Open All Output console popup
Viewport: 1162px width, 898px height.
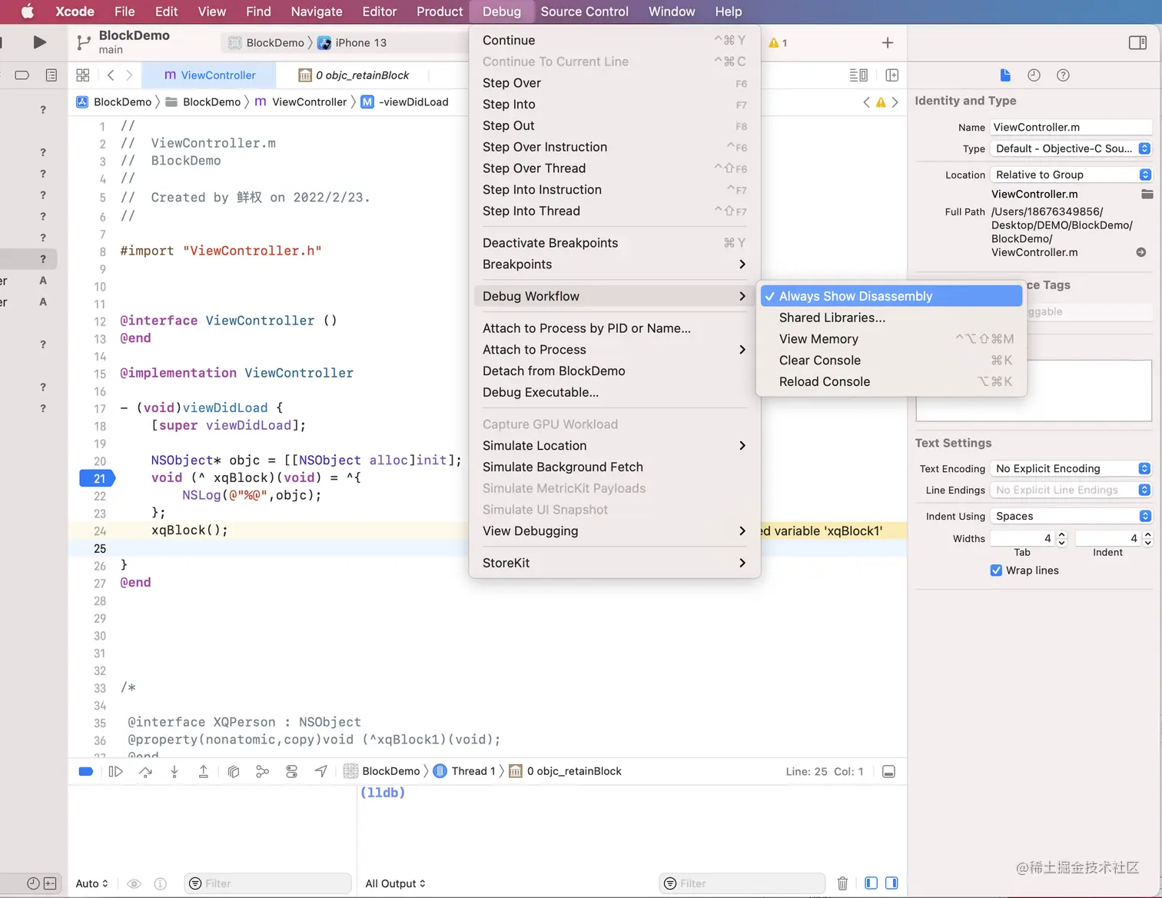pyautogui.click(x=395, y=883)
